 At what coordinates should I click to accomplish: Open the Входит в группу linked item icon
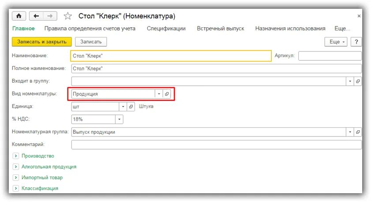pyautogui.click(x=358, y=81)
